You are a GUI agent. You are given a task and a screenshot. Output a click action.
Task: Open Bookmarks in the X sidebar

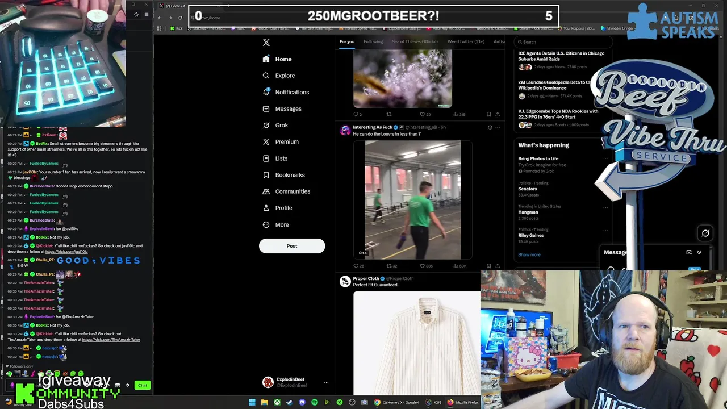click(284, 175)
